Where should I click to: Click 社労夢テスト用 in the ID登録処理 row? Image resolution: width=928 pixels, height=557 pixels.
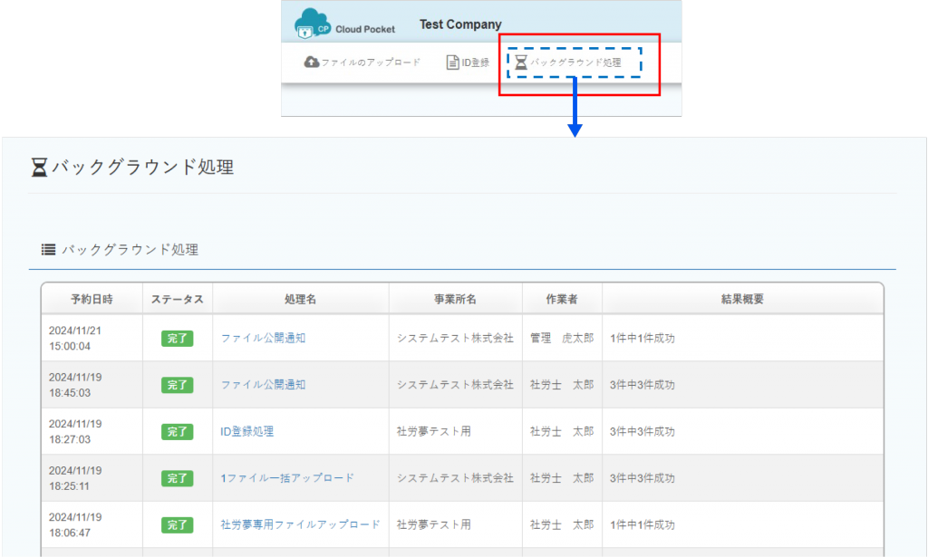pos(434,432)
